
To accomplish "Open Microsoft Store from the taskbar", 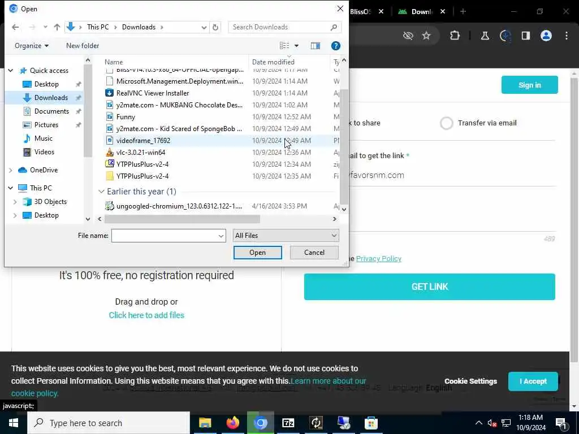I will [371, 423].
